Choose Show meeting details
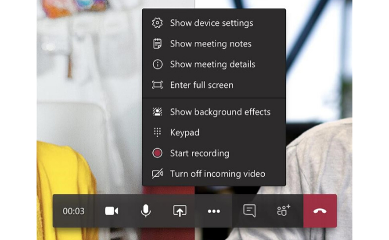Screen dimensions: 389x240 coord(214,64)
